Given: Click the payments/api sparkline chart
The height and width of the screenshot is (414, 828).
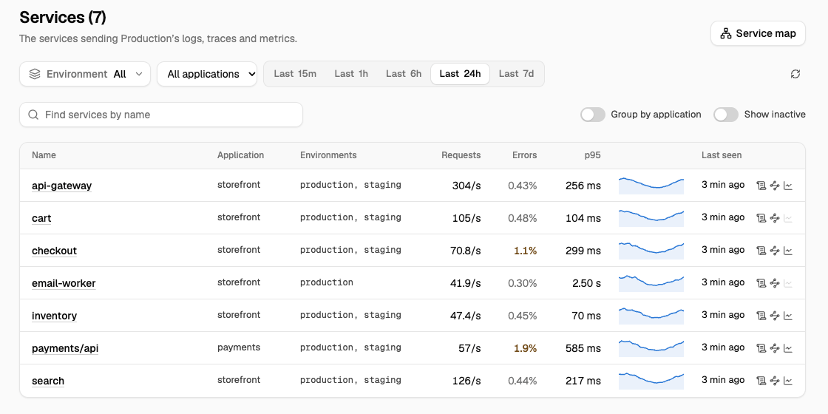Looking at the screenshot, I should point(651,348).
